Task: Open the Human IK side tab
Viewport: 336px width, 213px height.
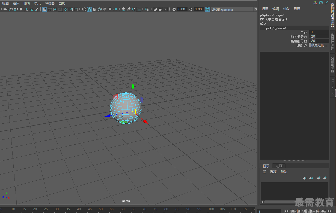Action: click(x=332, y=87)
